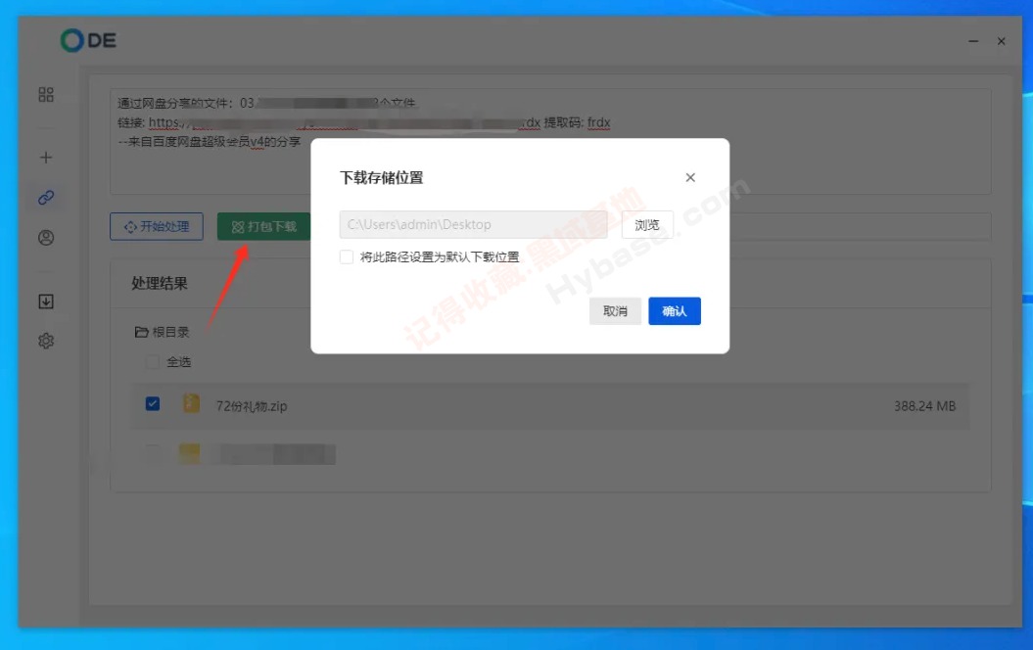Click the blurred folder item icon
1033x650 pixels.
(x=190, y=453)
